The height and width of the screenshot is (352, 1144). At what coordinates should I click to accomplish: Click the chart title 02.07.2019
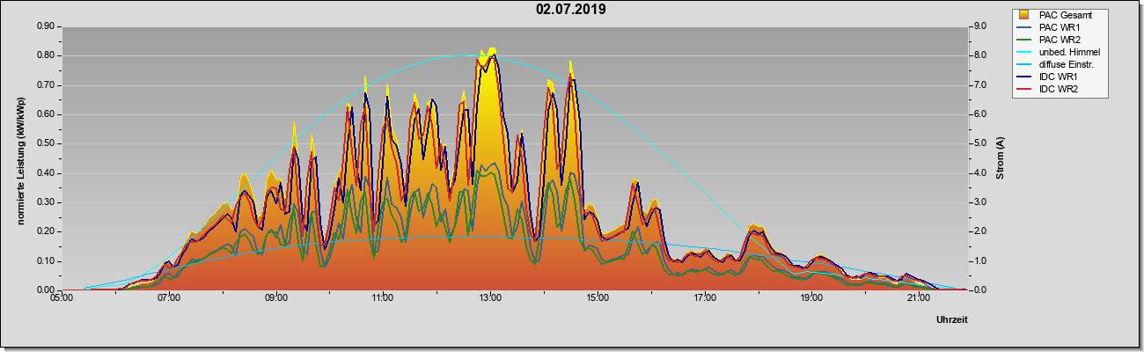point(571,10)
